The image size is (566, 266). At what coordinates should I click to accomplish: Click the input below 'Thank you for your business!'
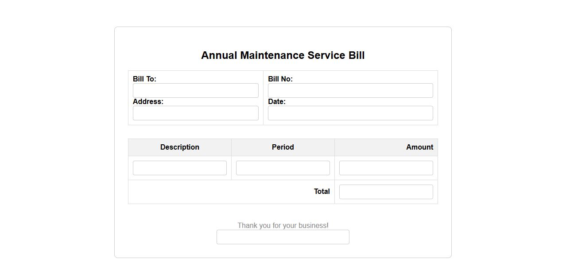coord(283,237)
